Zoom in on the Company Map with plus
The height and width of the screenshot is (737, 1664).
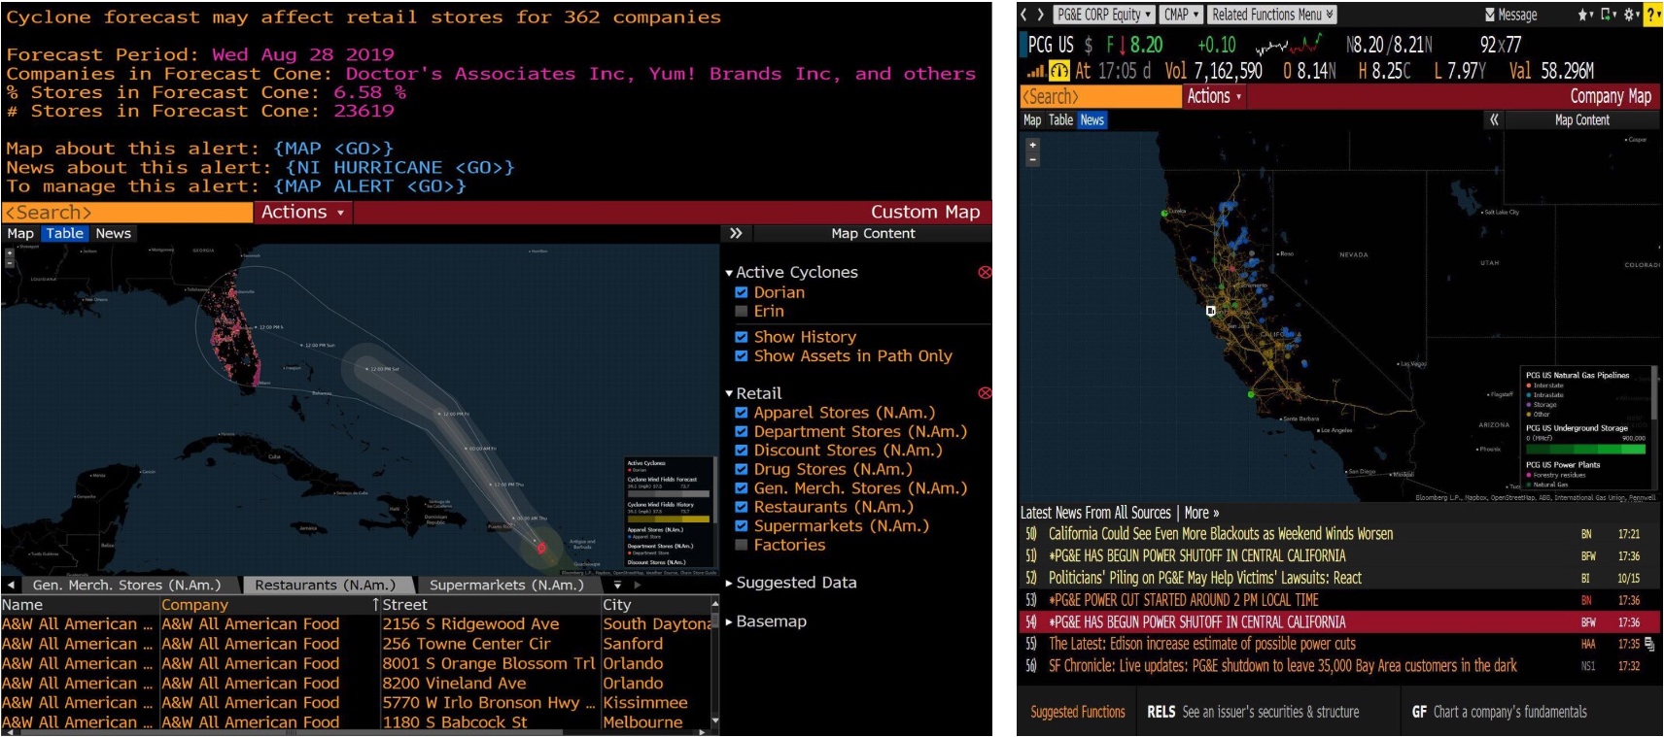(1032, 145)
